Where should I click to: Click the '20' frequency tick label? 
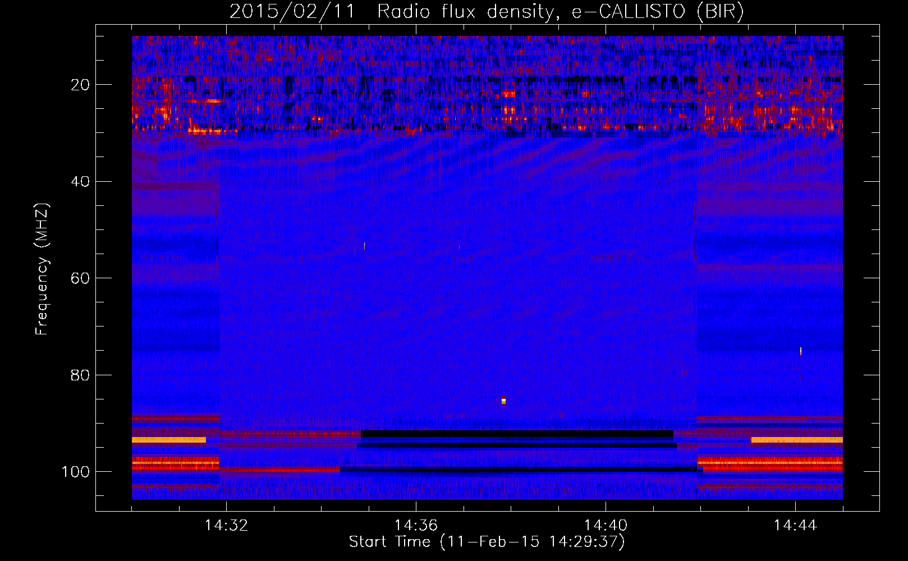click(x=80, y=85)
